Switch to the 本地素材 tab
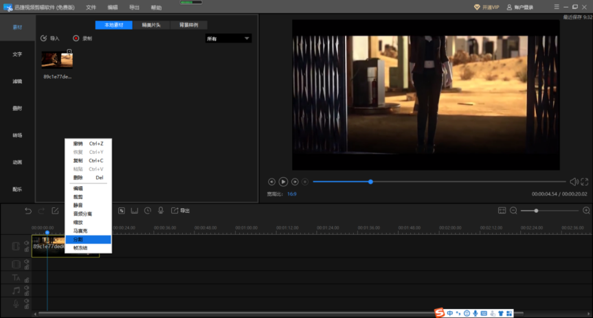The image size is (593, 318). click(x=114, y=25)
